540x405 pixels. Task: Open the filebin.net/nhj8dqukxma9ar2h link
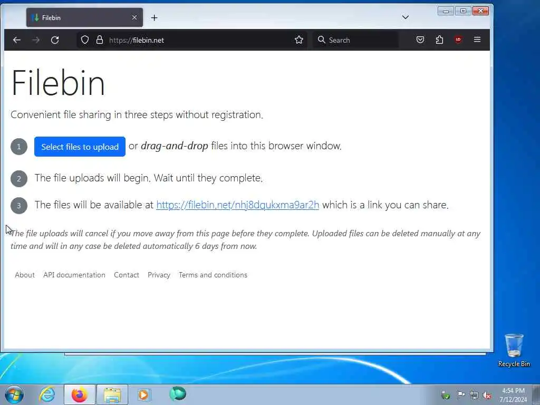point(238,205)
